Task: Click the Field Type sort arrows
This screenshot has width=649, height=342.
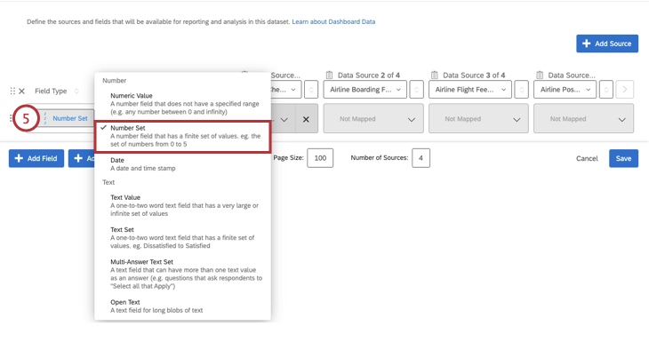Action: (x=76, y=91)
